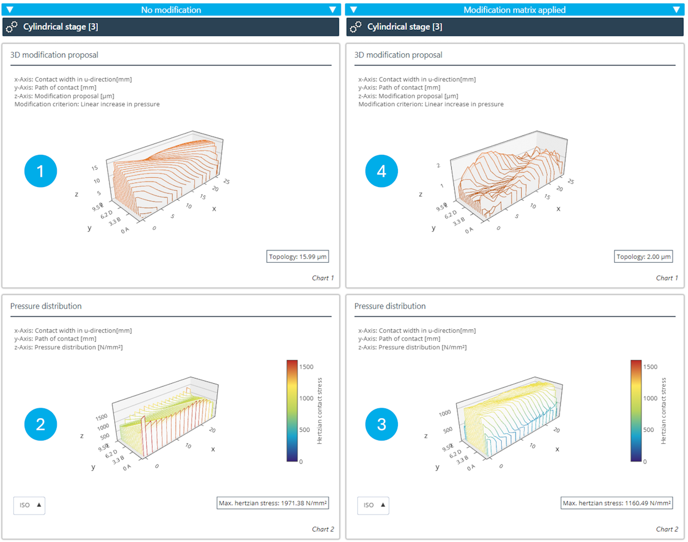688x542 pixels.
Task: Select the blue circle marker numbered 3
Action: pos(382,424)
